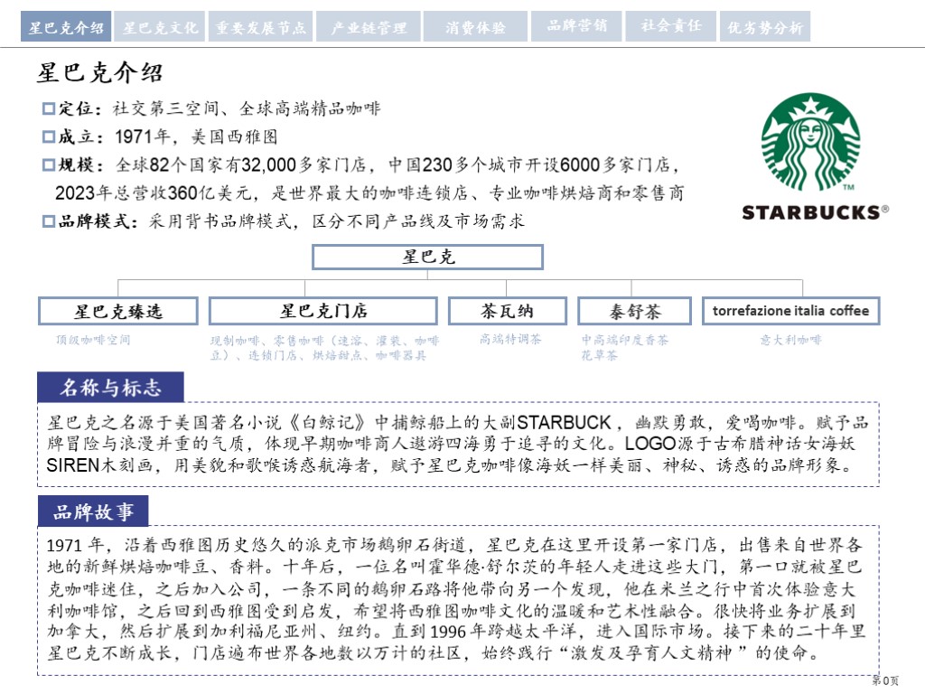Select the 茶瓦纳 box
This screenshot has height=694, width=925.
click(x=508, y=311)
